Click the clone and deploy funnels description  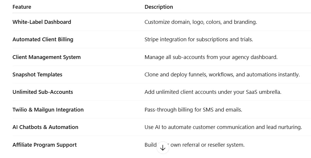tap(222, 74)
